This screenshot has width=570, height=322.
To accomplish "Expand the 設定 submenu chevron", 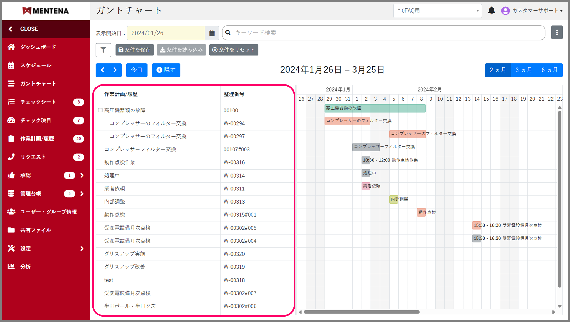I will pos(82,248).
